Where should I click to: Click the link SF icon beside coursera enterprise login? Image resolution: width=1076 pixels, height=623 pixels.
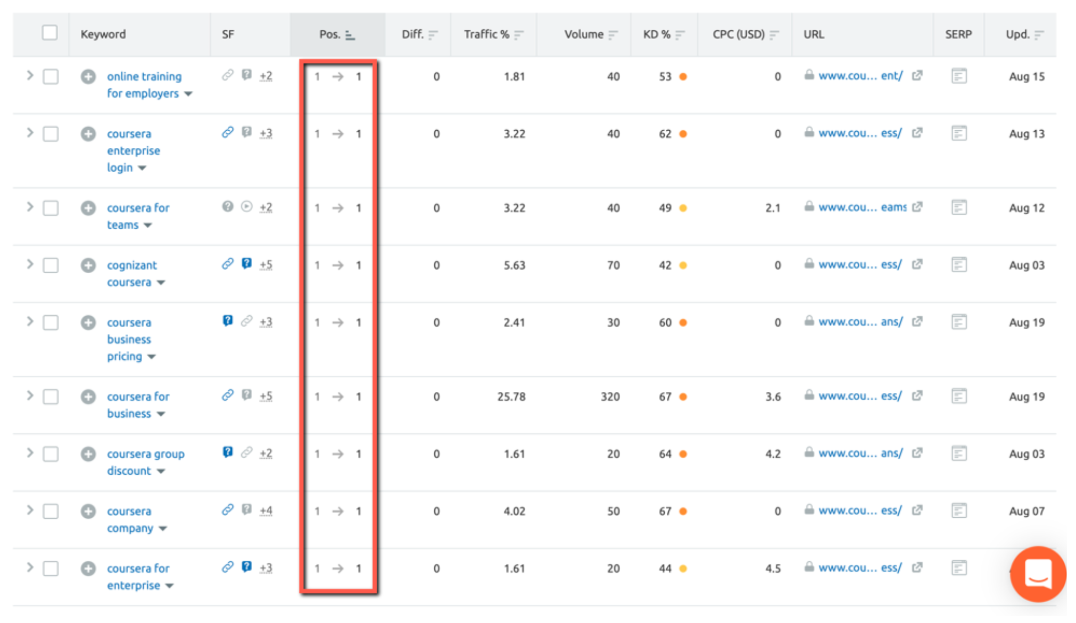(x=228, y=133)
